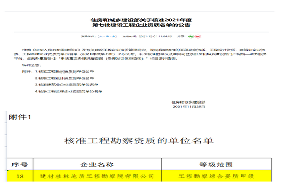Select the 等级范围 column header
Screen dimensions: 286x190
pyautogui.click(x=216, y=165)
